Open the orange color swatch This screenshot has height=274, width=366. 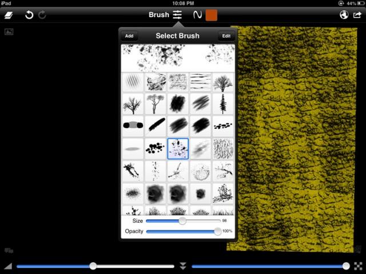click(212, 15)
